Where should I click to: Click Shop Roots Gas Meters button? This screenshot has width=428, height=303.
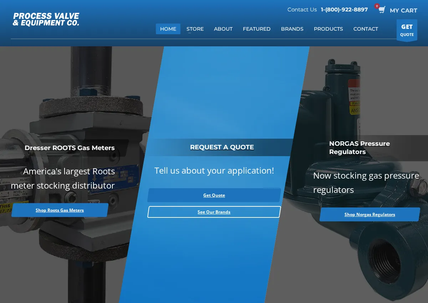[x=60, y=210]
